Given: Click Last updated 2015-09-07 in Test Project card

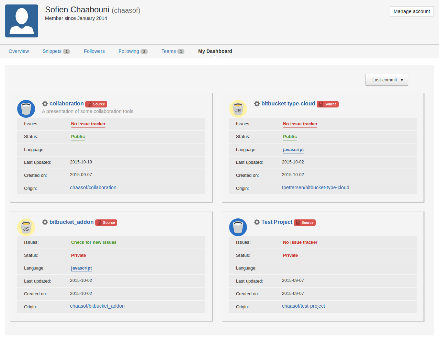Looking at the screenshot, I should coord(293,281).
